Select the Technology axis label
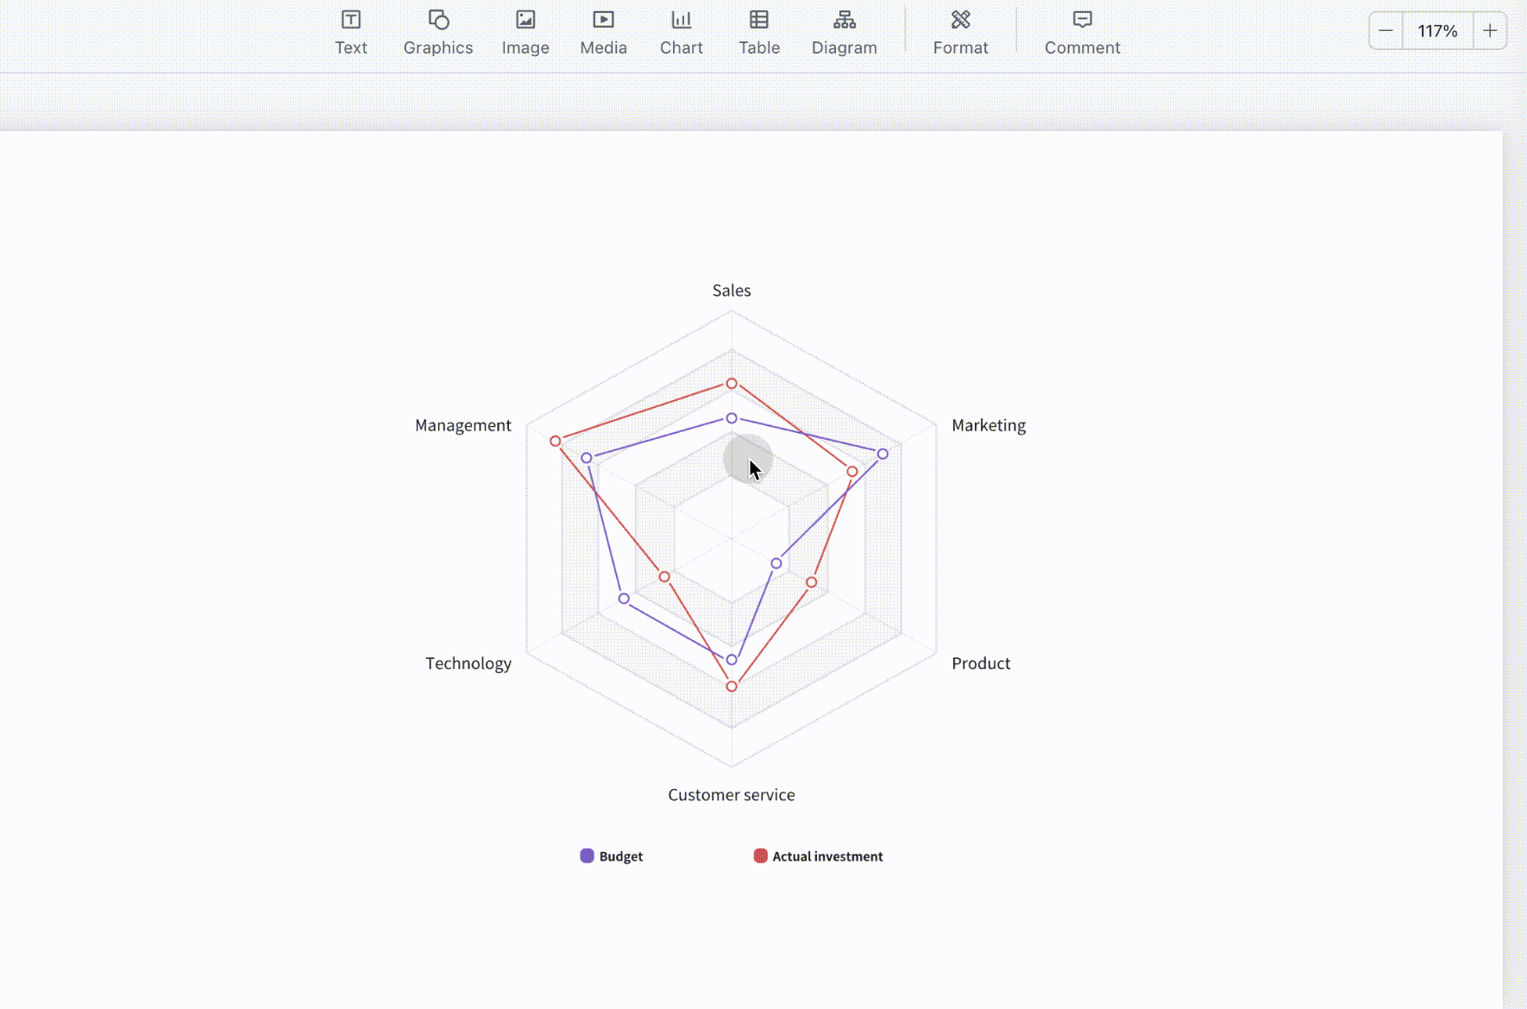Image resolution: width=1527 pixels, height=1009 pixels. point(468,663)
